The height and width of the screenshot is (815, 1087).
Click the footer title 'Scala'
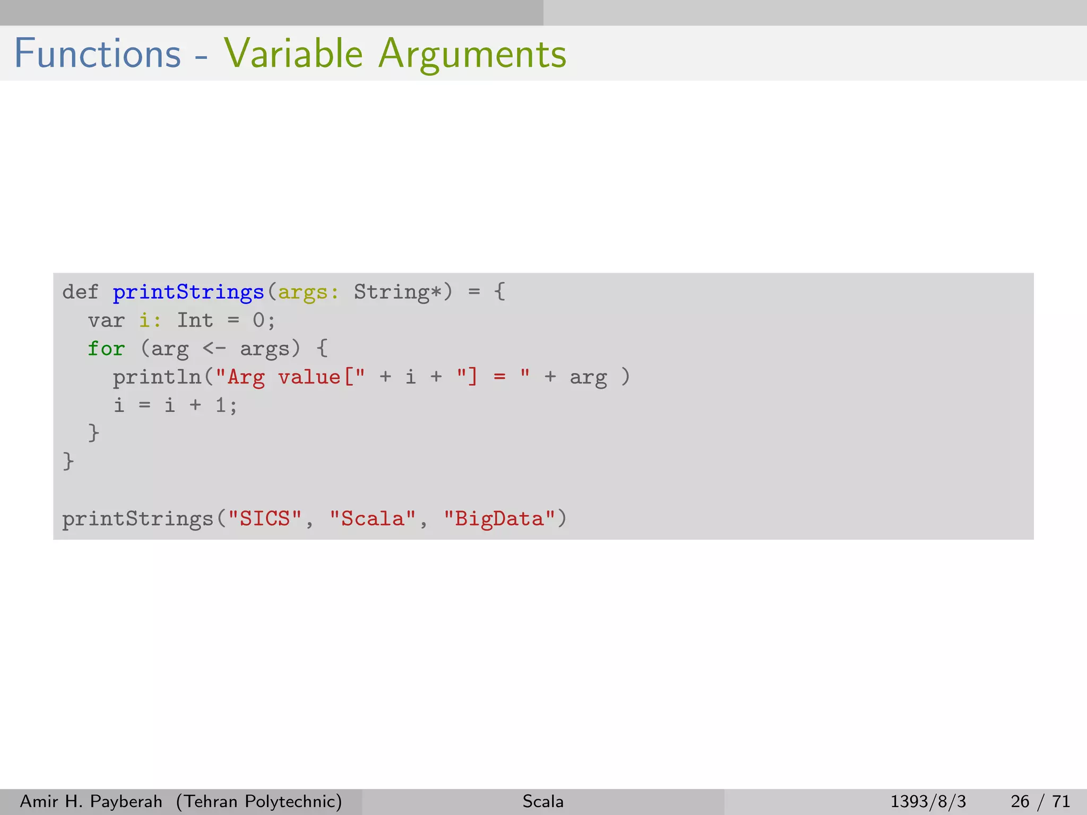coord(543,801)
